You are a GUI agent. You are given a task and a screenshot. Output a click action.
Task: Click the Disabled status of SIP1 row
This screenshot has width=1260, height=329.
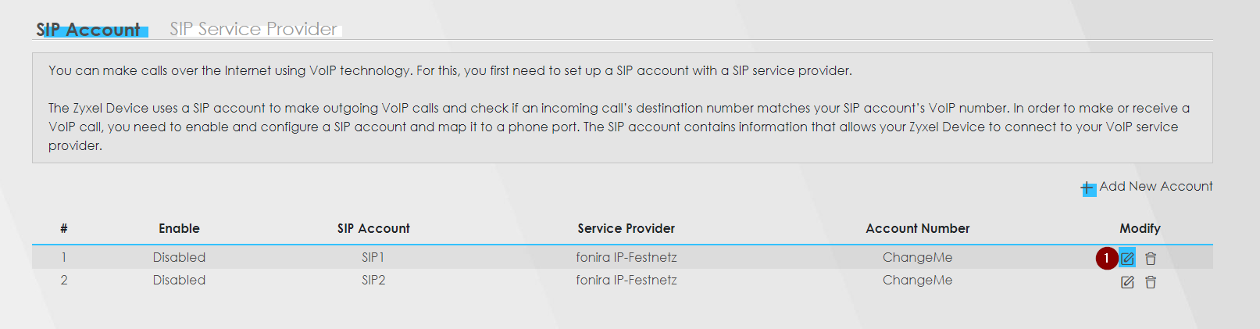coord(179,257)
